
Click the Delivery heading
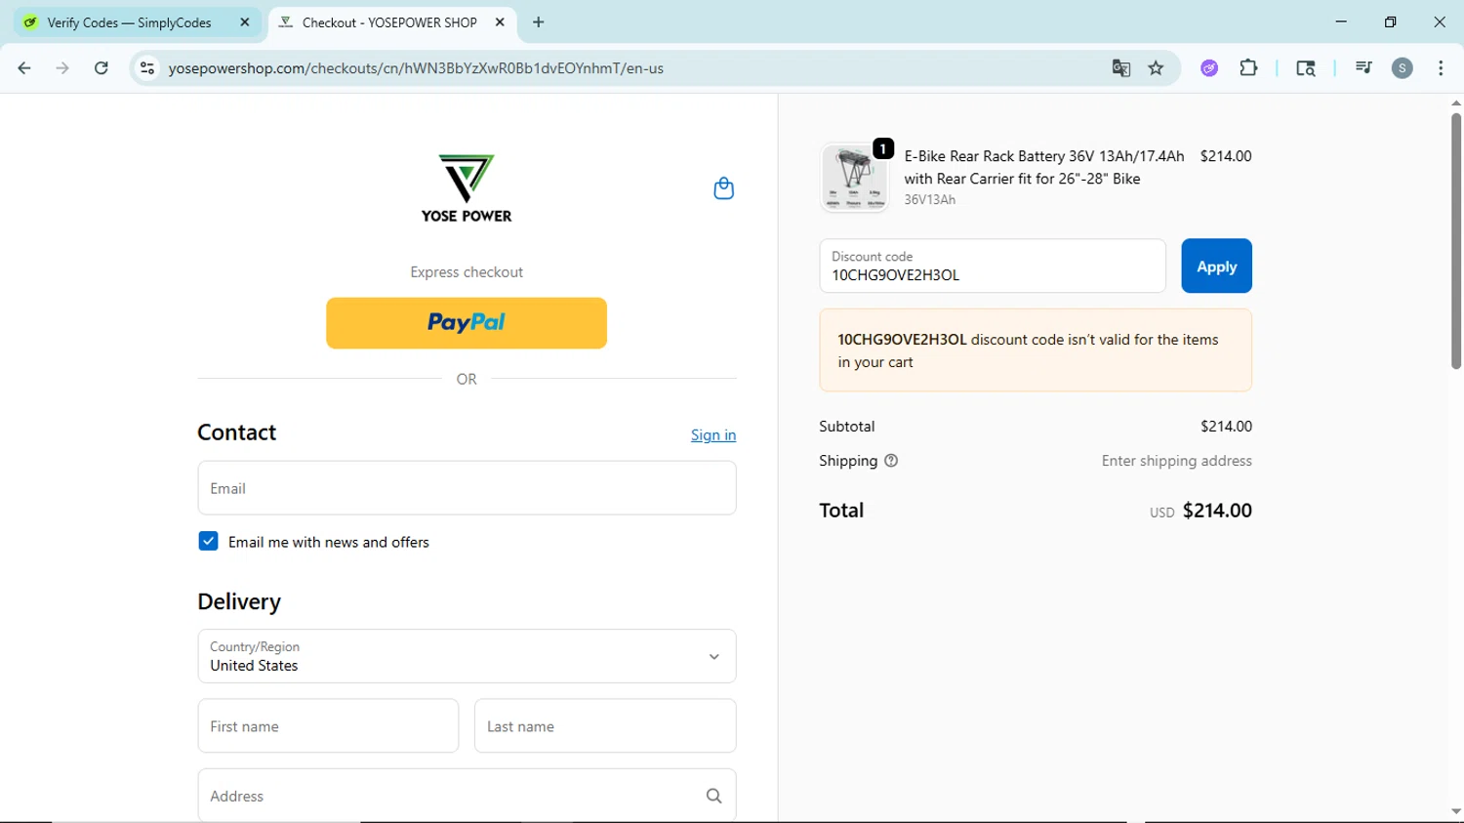tap(239, 601)
